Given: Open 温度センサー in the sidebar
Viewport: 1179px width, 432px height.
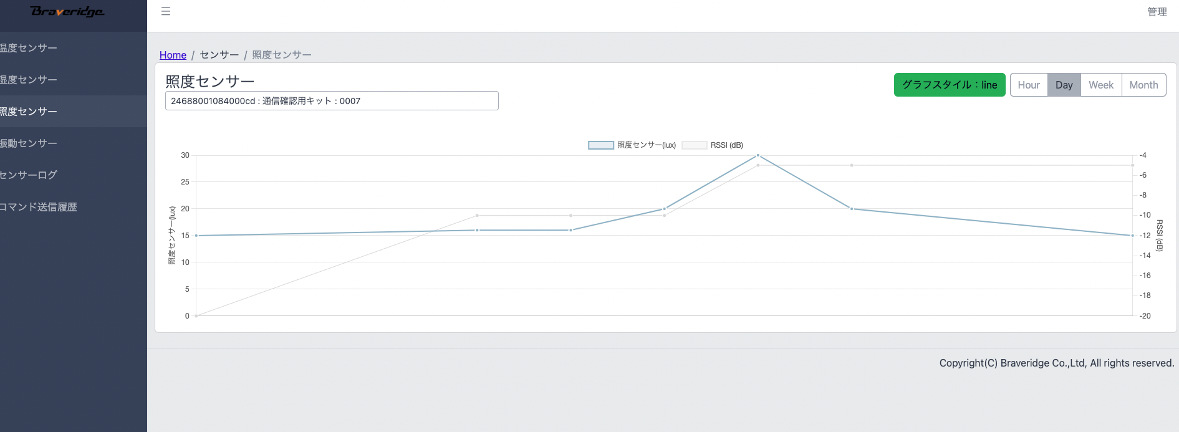Looking at the screenshot, I should pos(74,48).
